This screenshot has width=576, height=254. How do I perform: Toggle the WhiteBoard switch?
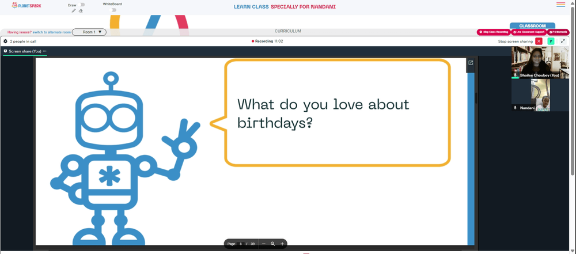[114, 10]
